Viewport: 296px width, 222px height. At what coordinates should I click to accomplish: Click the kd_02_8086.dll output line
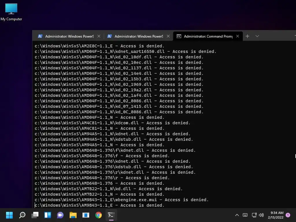(x=119, y=101)
